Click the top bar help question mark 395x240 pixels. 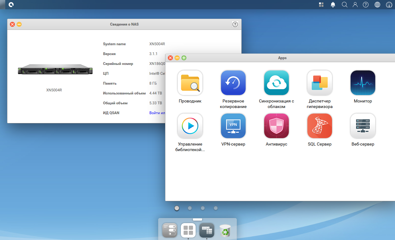[366, 5]
